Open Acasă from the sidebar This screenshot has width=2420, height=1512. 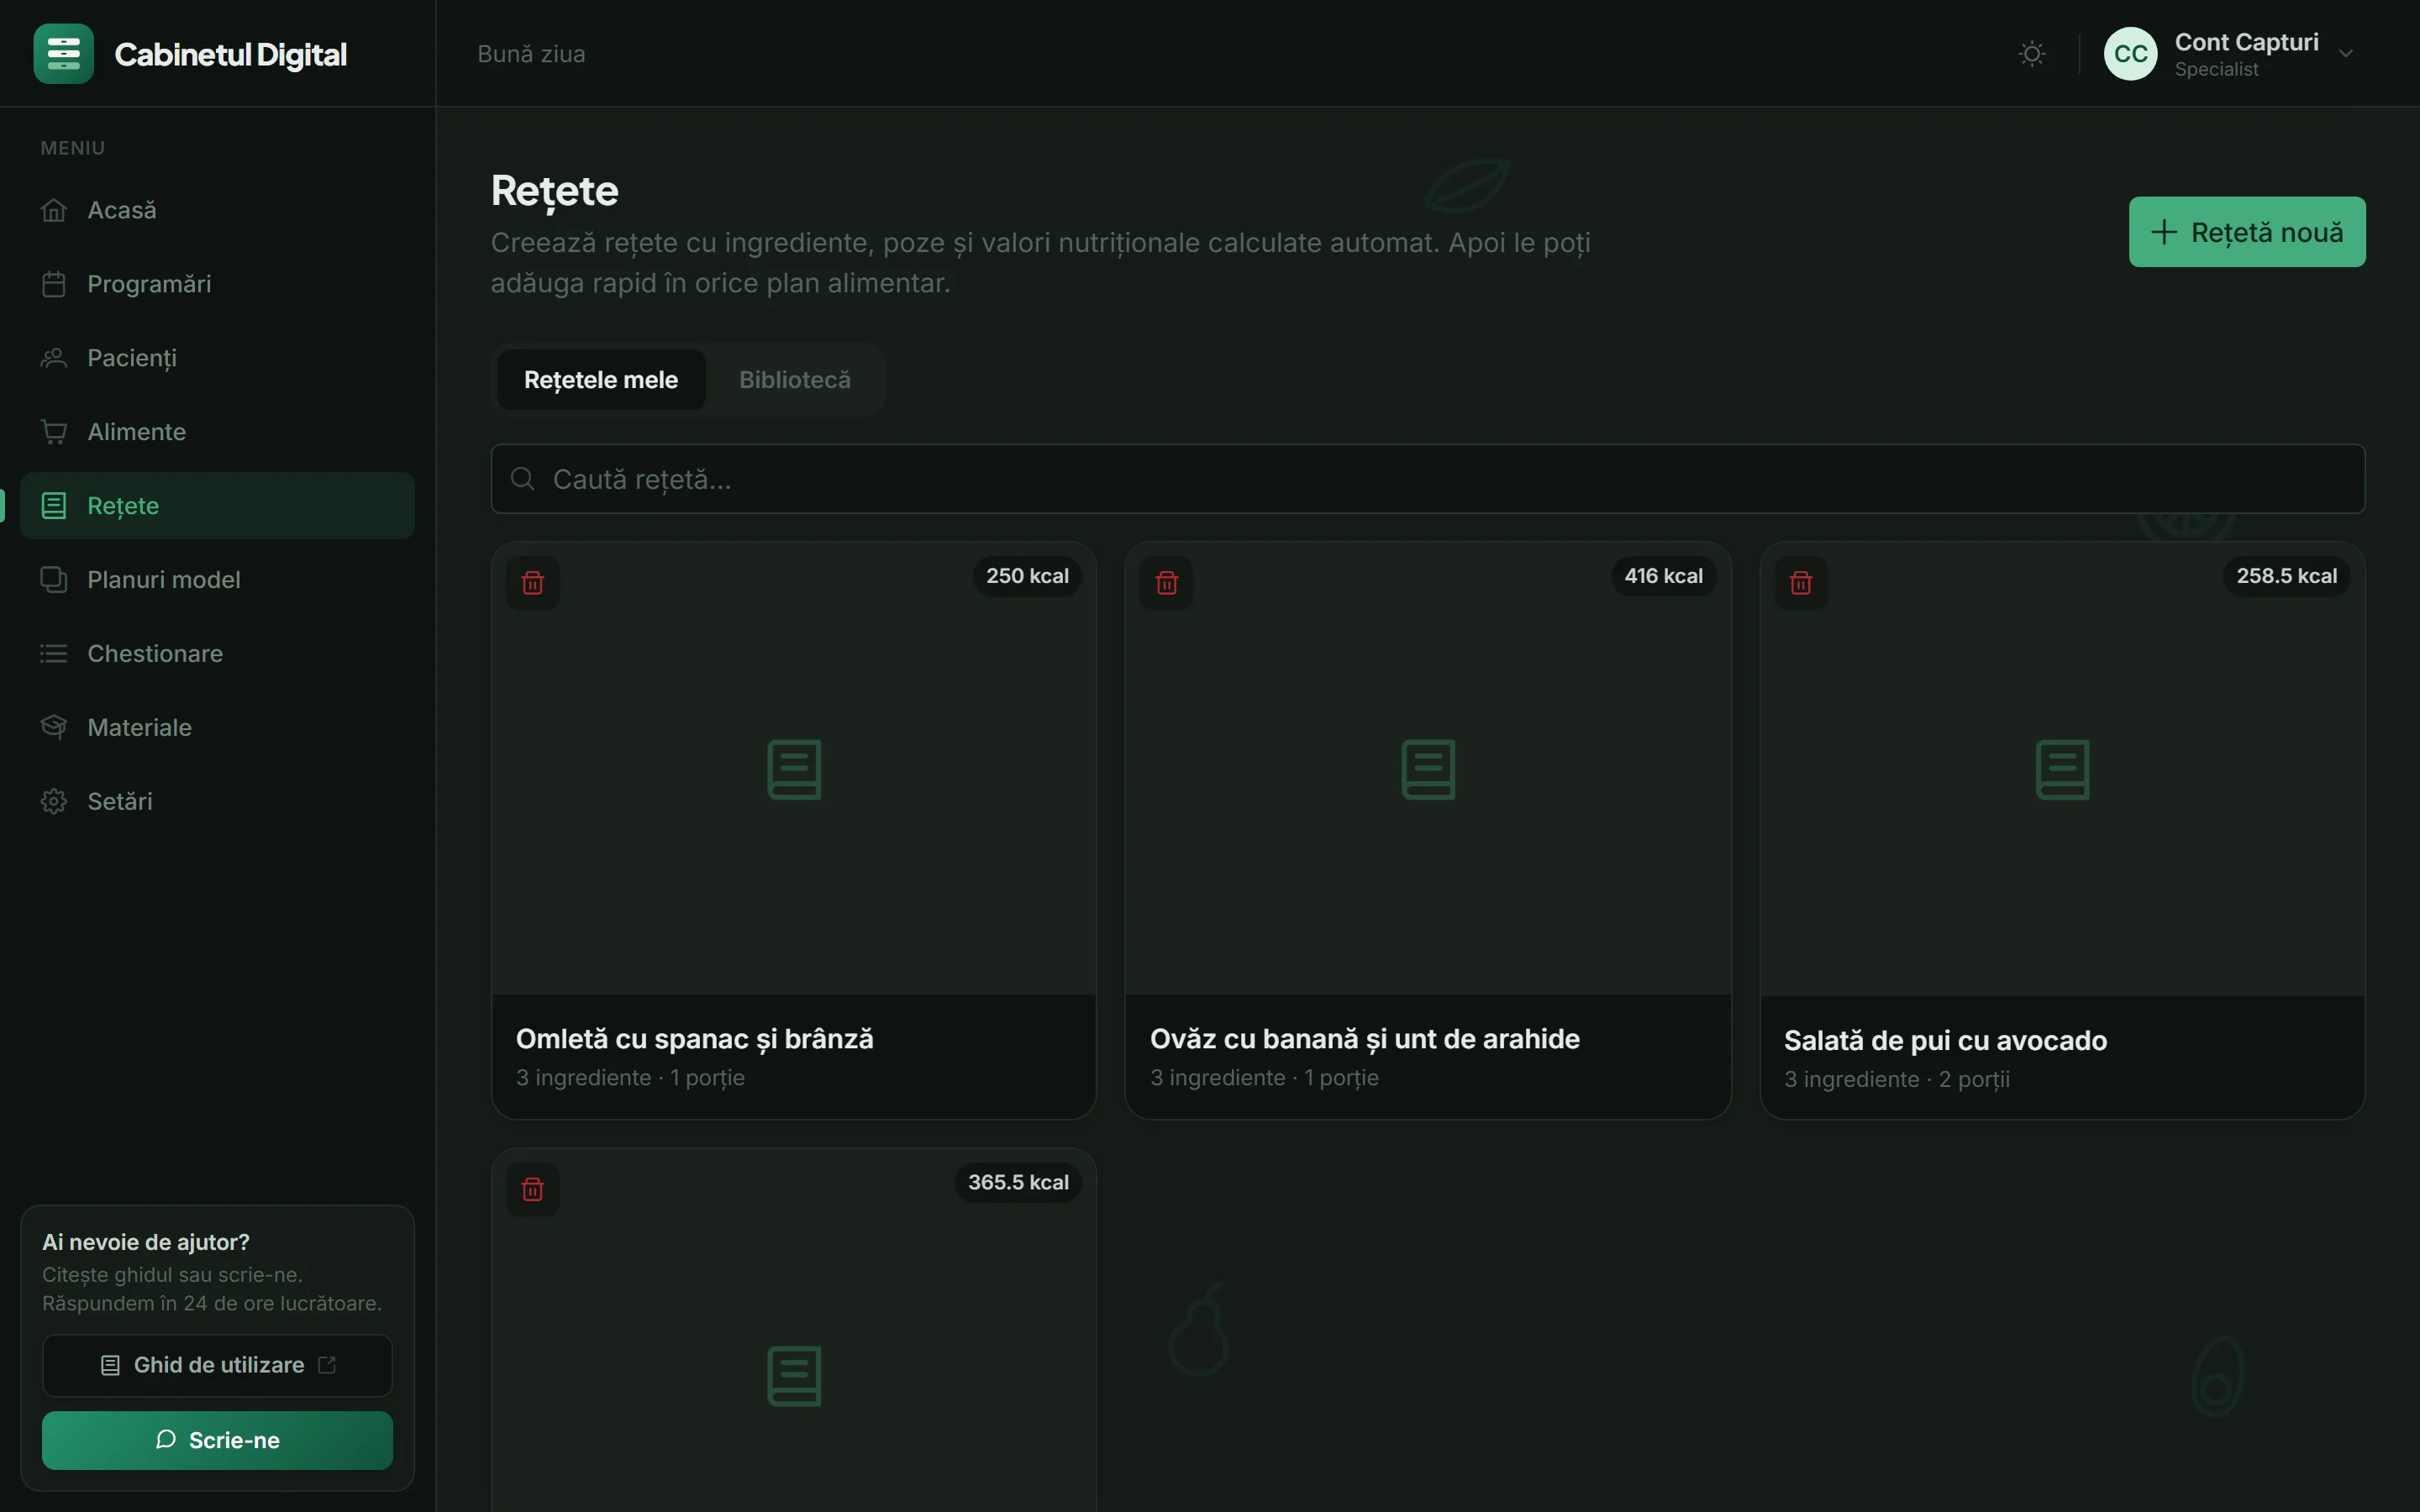[x=217, y=210]
